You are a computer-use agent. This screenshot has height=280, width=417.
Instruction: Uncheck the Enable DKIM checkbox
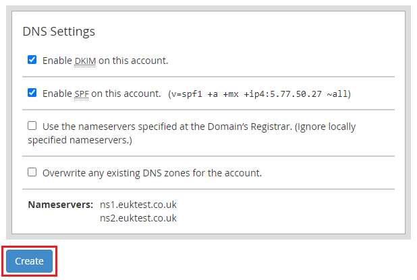click(x=32, y=60)
